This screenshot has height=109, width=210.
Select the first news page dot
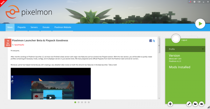coord(75,102)
